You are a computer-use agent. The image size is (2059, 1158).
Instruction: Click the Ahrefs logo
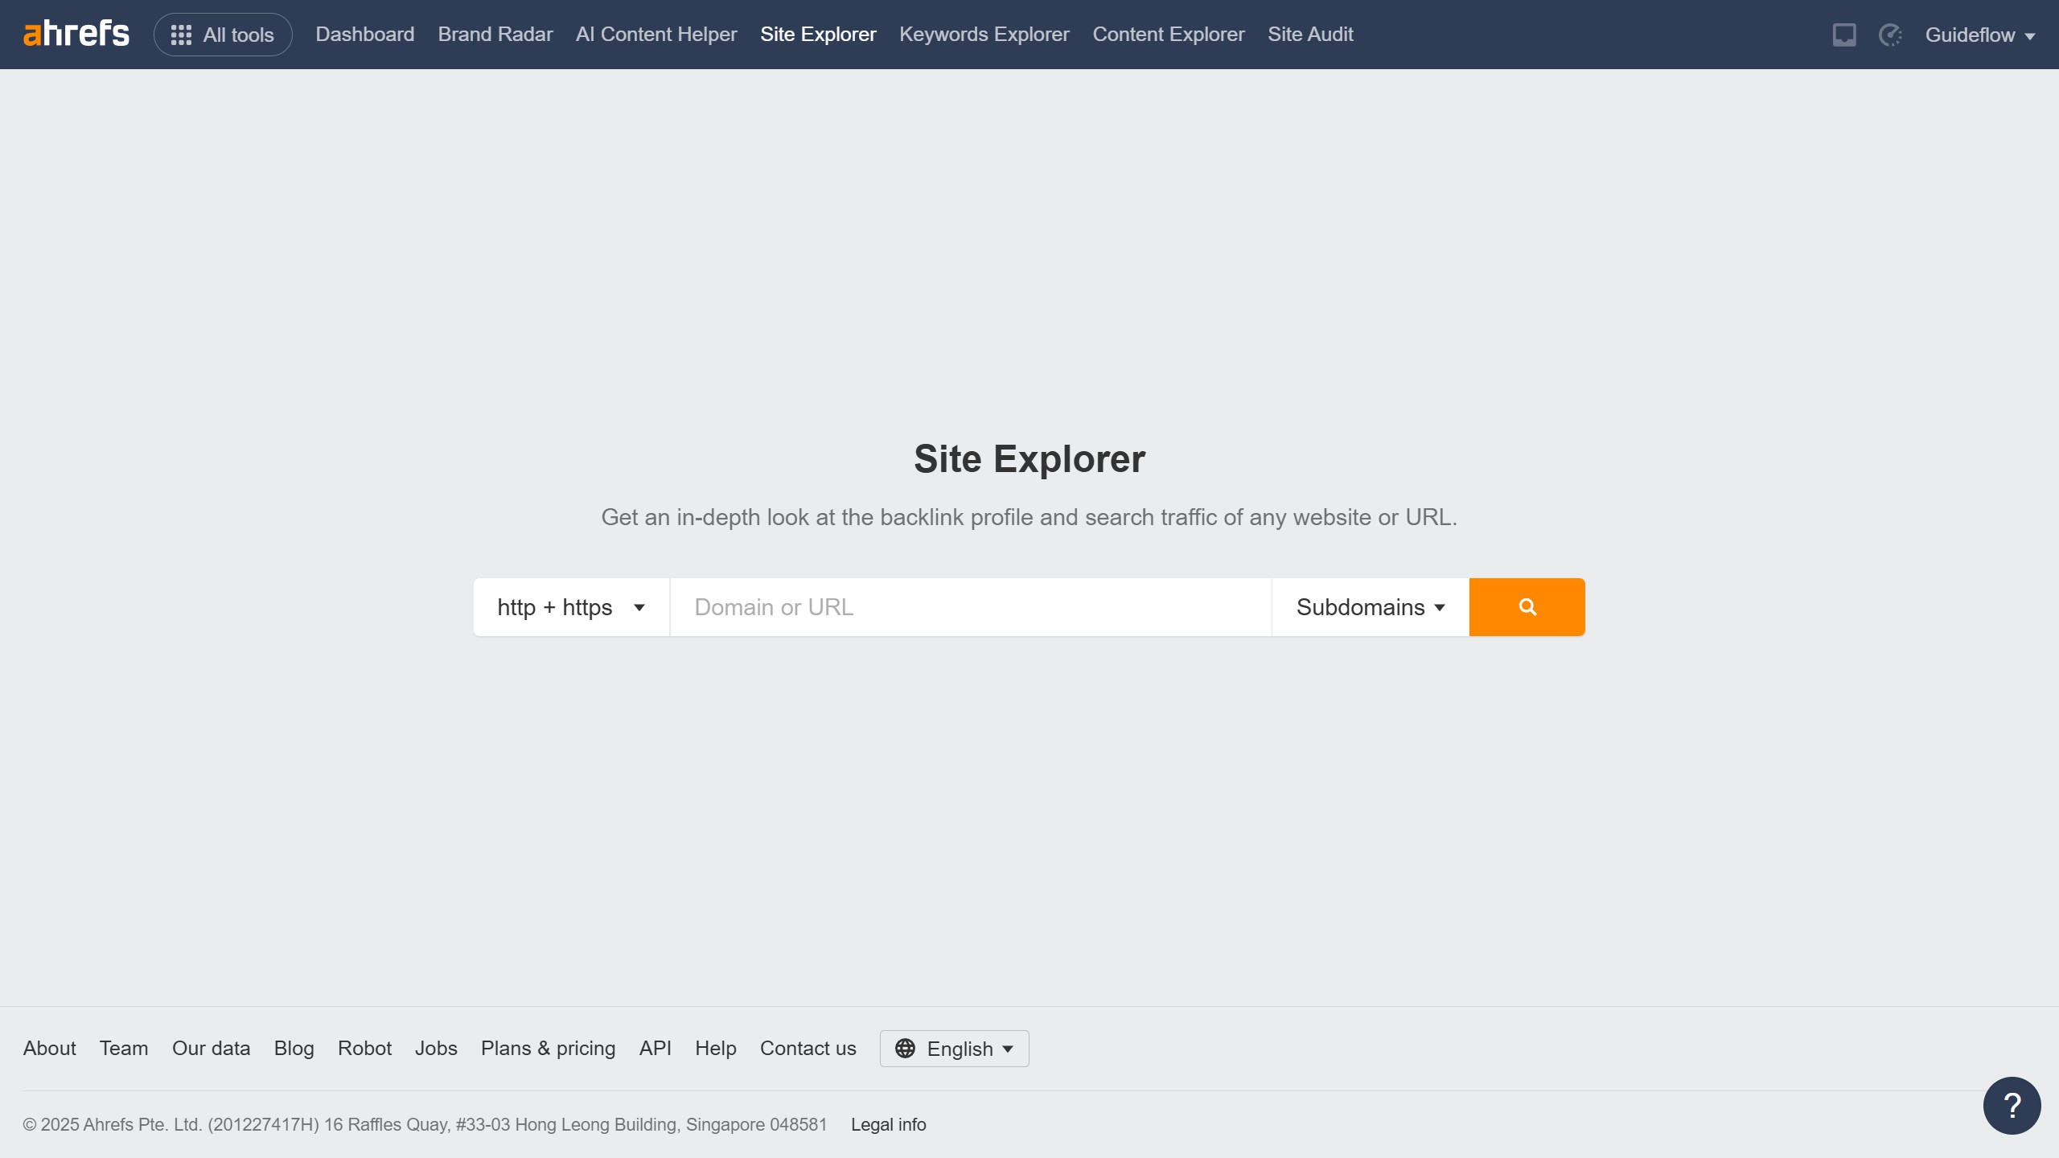pos(76,34)
